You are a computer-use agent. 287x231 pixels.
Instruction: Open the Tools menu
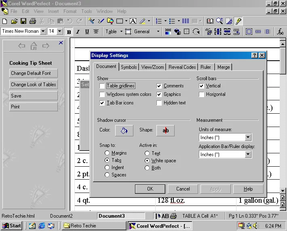(x=87, y=11)
